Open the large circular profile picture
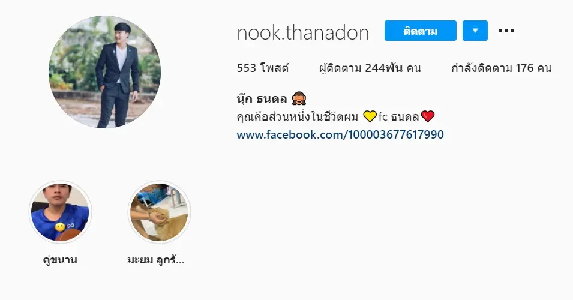The image size is (573, 300). point(104,72)
